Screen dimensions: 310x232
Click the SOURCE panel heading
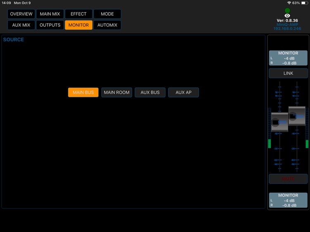14,40
